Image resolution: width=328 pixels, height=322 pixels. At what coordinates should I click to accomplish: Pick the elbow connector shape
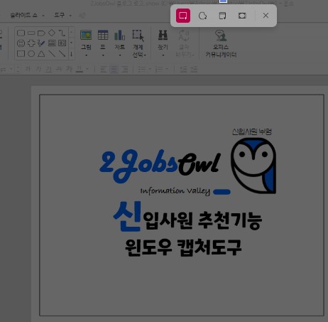click(62, 33)
